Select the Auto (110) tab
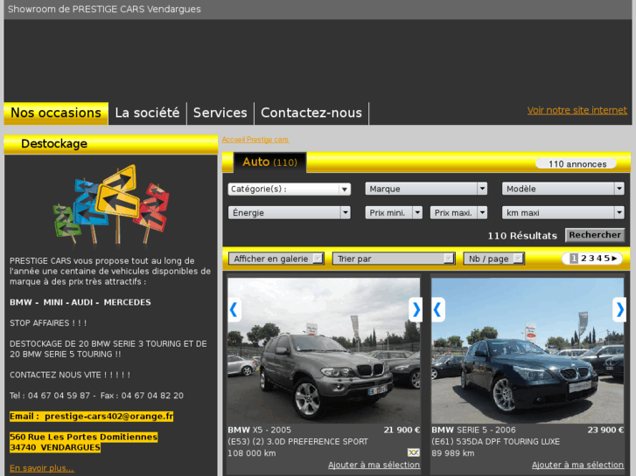636x476 pixels. tap(269, 162)
